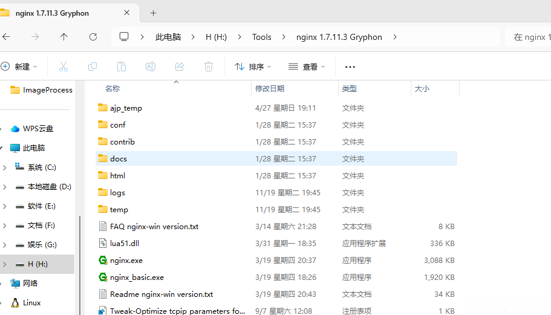Click the Forward navigation arrow
551x315 pixels.
[x=35, y=37]
